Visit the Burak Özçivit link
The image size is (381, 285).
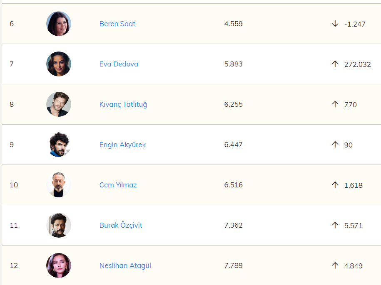121,225
